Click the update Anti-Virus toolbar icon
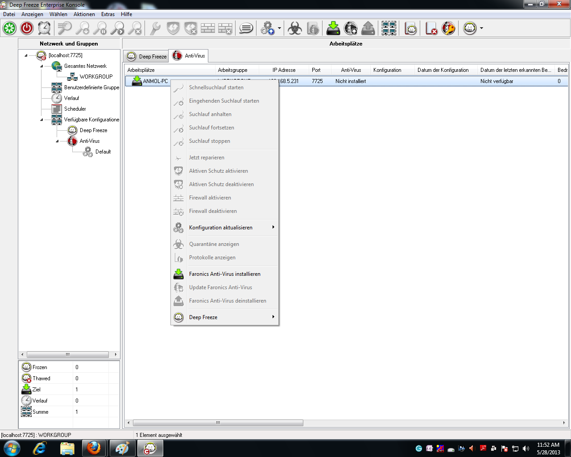The width and height of the screenshot is (571, 457). tap(351, 28)
